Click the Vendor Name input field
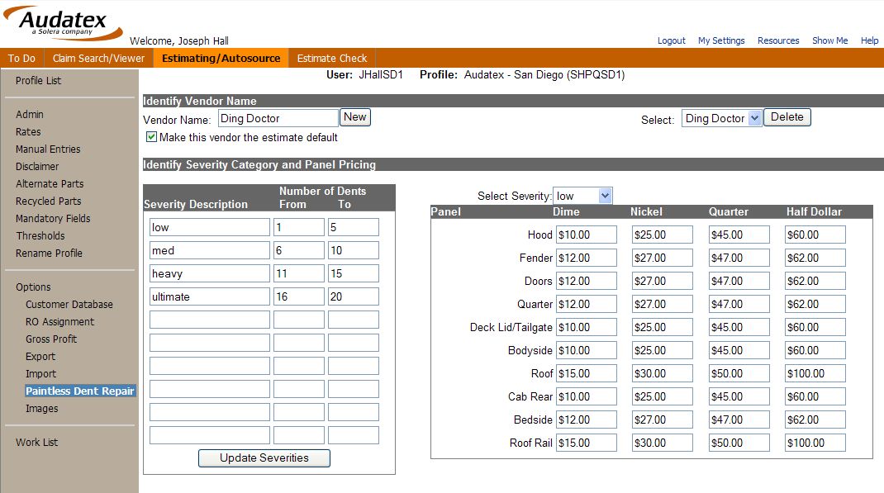 [278, 118]
